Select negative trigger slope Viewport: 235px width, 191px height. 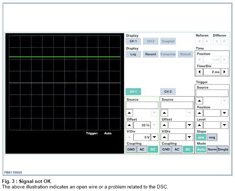pyautogui.click(x=212, y=137)
